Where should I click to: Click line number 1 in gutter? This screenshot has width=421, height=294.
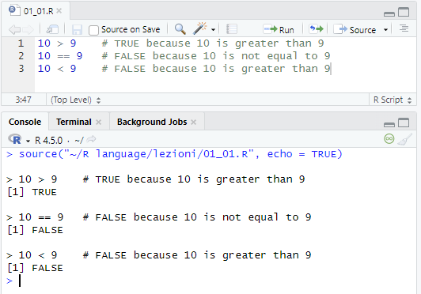[21, 43]
